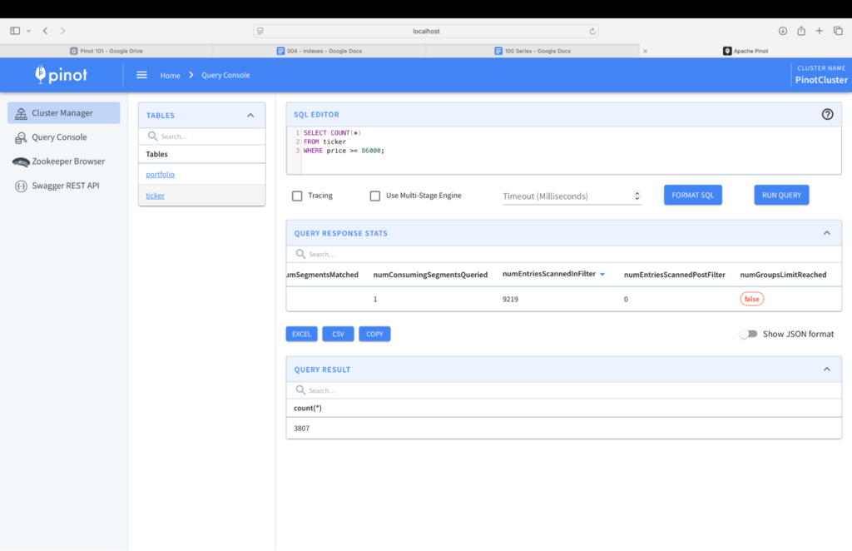The width and height of the screenshot is (852, 551).
Task: Switch to the 004 - Indexes browser tab
Action: [319, 51]
